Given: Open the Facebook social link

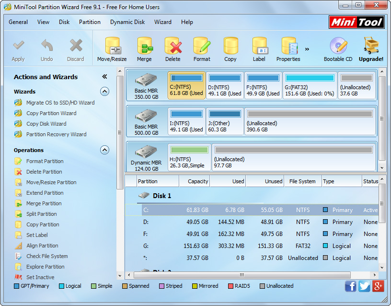Looking at the screenshot, I should click(x=351, y=286).
